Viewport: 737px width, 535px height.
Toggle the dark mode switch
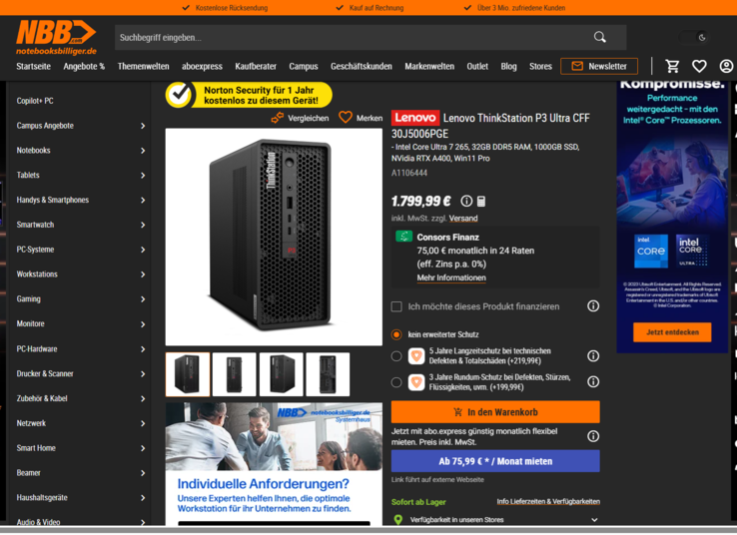(694, 37)
